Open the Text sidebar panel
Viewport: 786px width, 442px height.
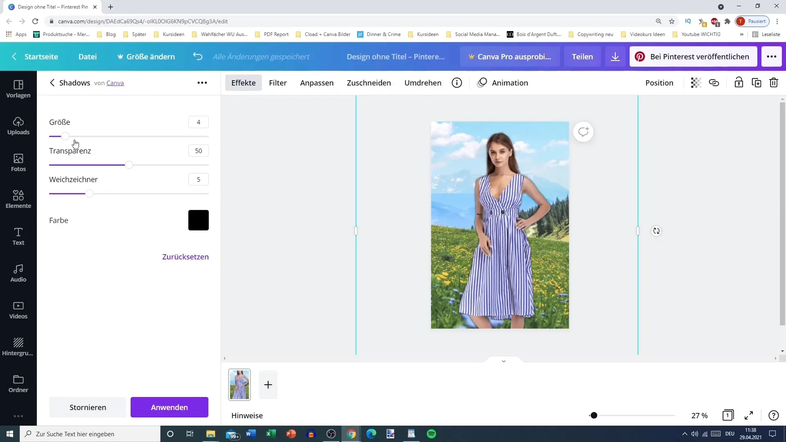pos(18,236)
